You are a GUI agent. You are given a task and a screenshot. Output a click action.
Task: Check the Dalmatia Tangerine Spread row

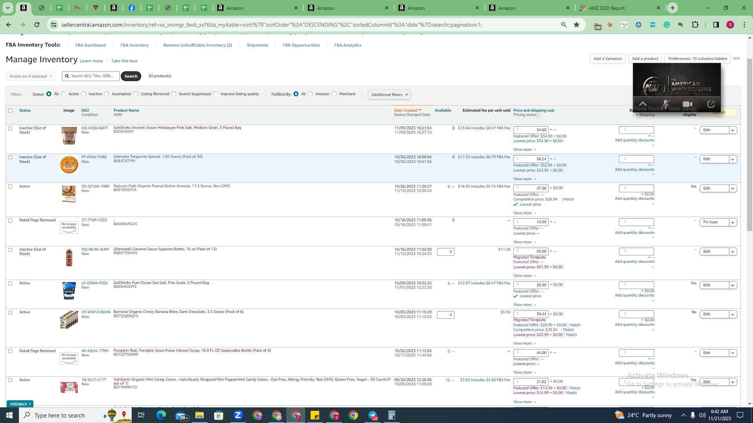pyautogui.click(x=10, y=157)
